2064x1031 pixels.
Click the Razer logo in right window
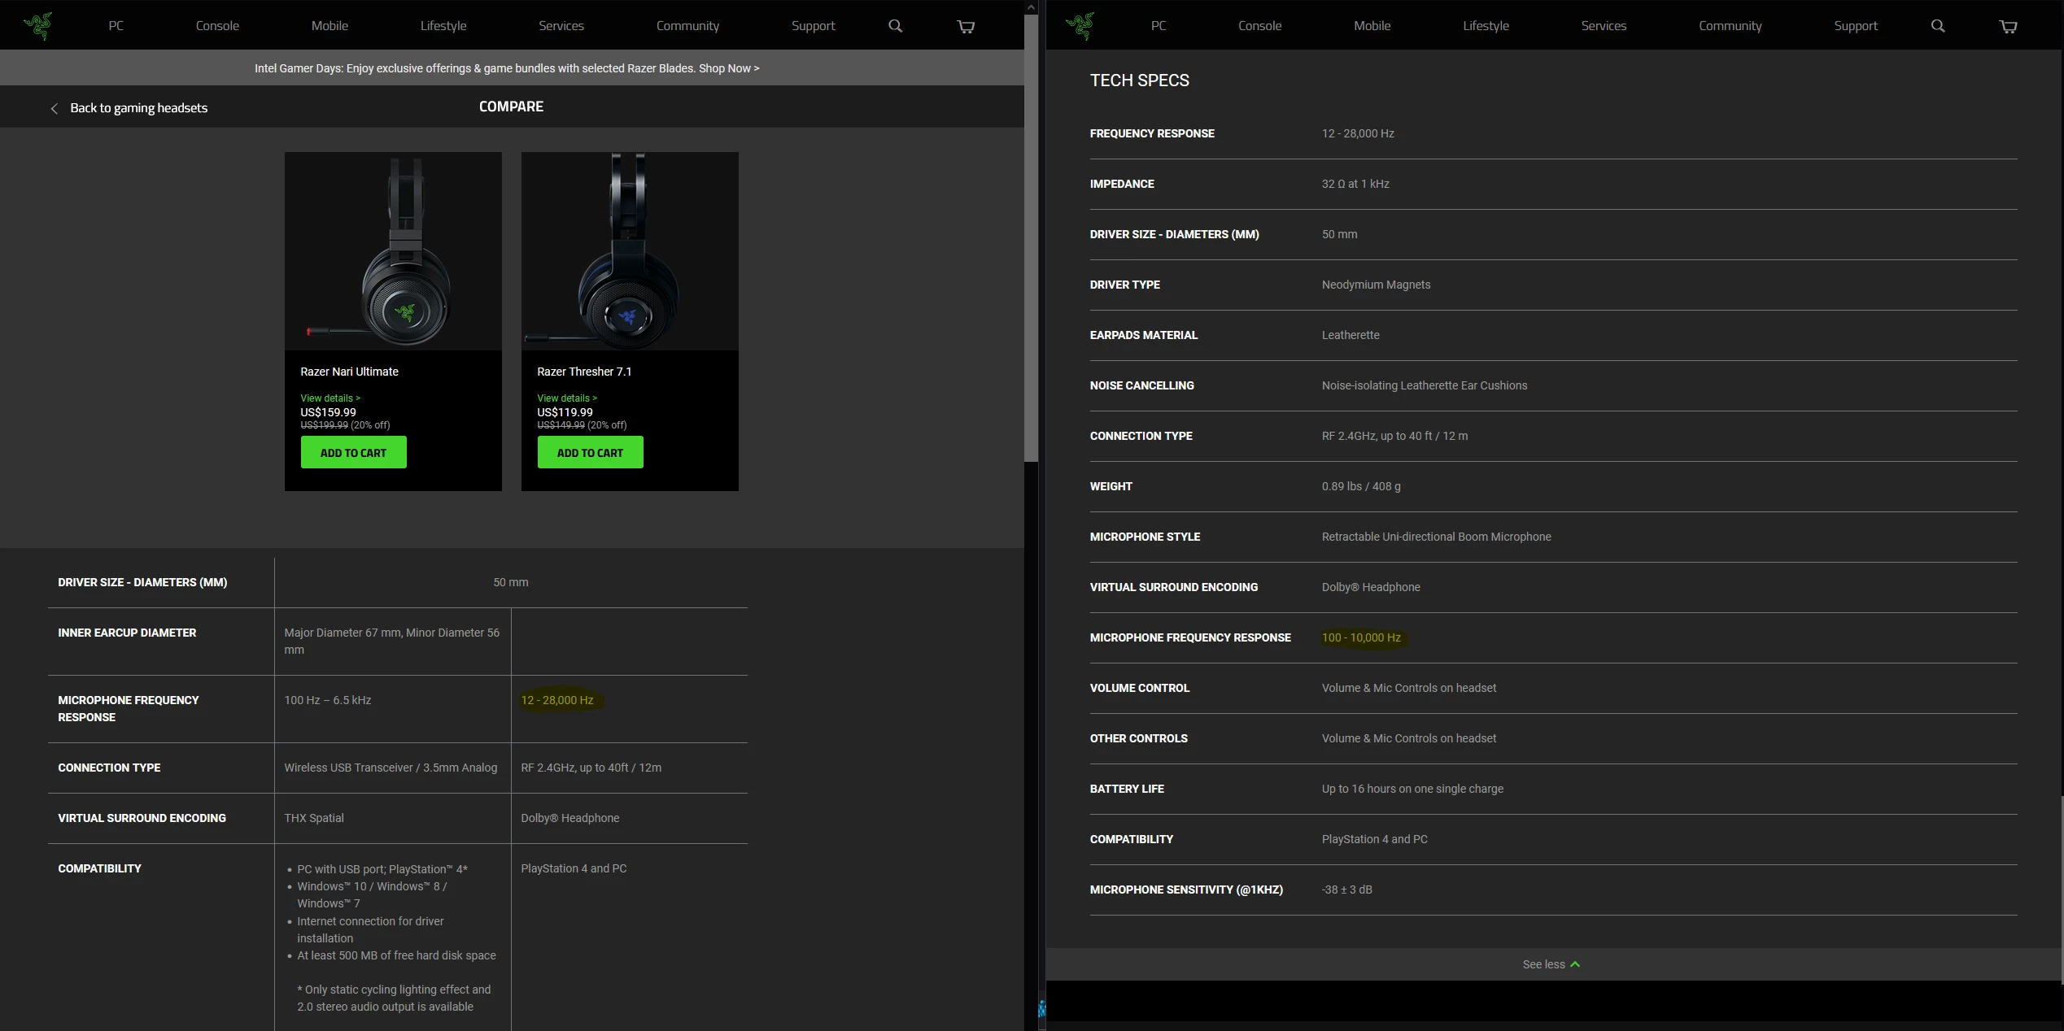[x=1080, y=26]
